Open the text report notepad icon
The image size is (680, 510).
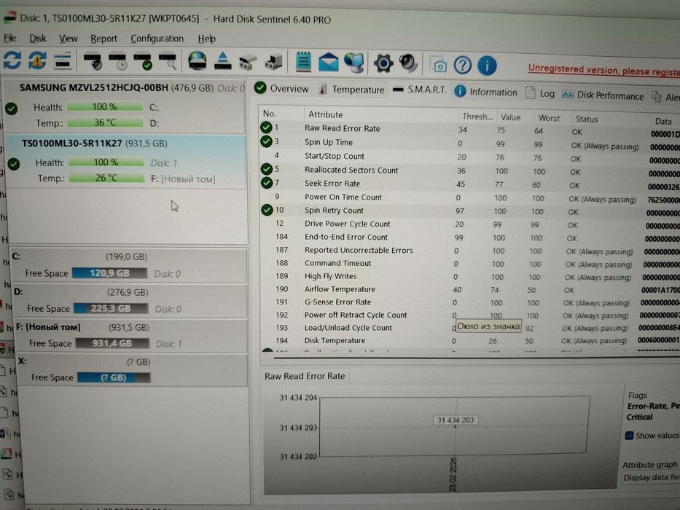pyautogui.click(x=304, y=62)
